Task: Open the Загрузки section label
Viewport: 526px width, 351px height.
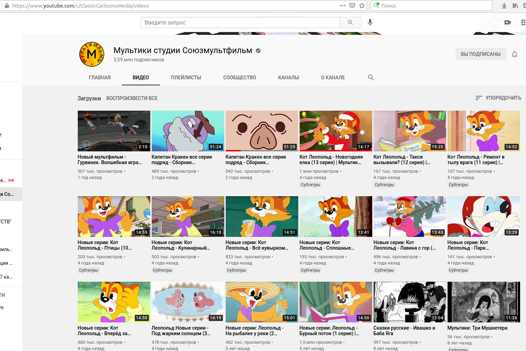Action: click(89, 98)
